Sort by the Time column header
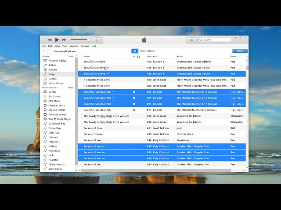 (x=149, y=56)
